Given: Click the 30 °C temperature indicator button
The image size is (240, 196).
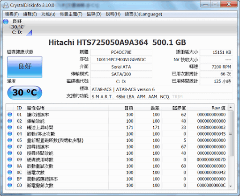Looking at the screenshot, I should 25,93.
